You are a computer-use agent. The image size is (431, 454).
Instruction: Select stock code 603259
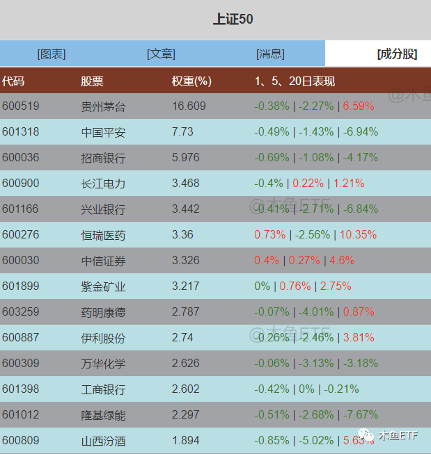21,312
